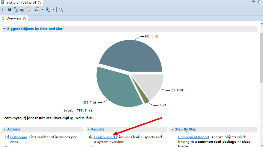This screenshot has height=147, width=263.
Task: Expand the reports dropdown arrow in toolbar
Action: click(x=42, y=10)
